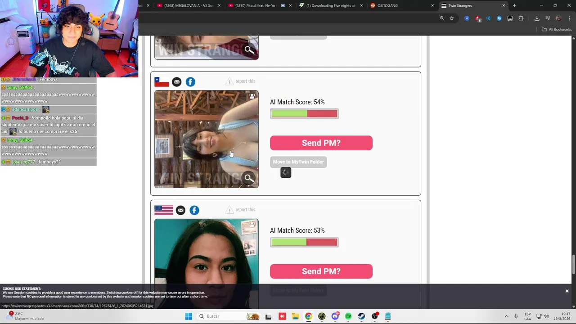Open the Facebook icon on the 54% match
Screen dimensions: 576x324
(190, 82)
